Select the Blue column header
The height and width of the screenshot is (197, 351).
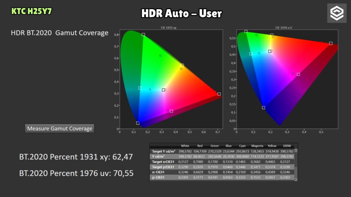click(x=229, y=146)
